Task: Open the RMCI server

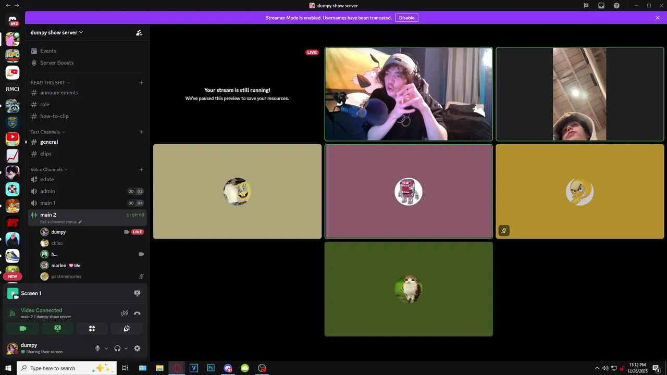Action: tap(13, 89)
